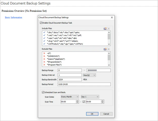Viewport: 158px width, 121px height.
Task: Click the Exclude Files scroll down arrow
Action: click(x=109, y=65)
